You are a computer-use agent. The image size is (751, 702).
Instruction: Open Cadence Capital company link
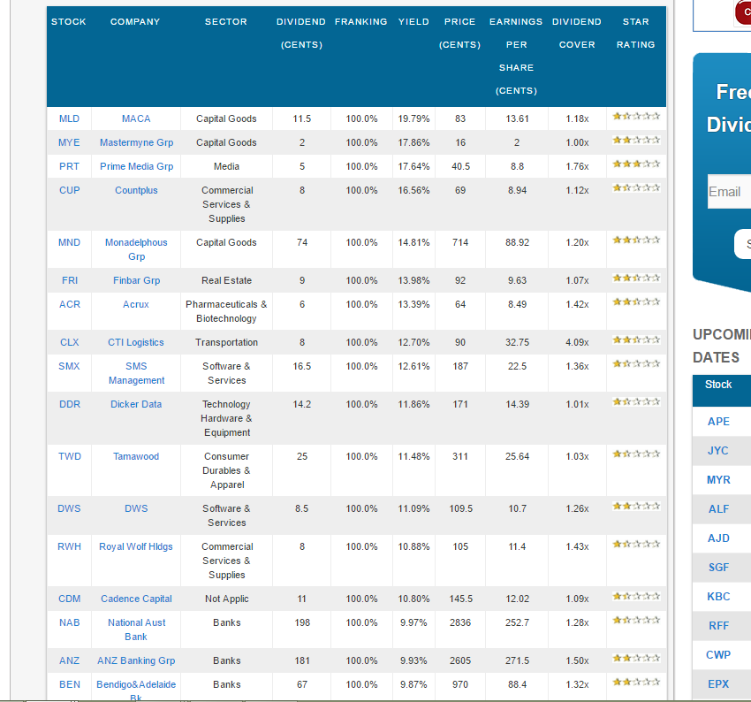coord(136,599)
